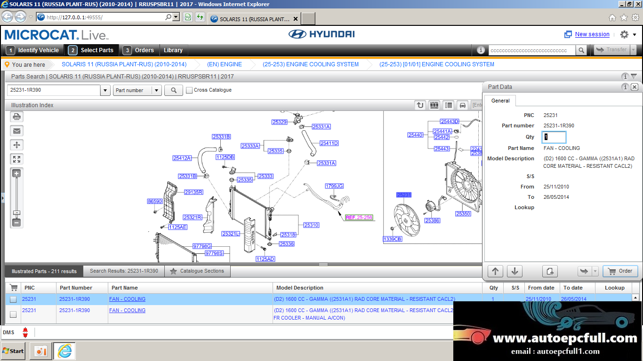This screenshot has width=643, height=361.
Task: Open the Catalogue Sections tab
Action: point(198,271)
